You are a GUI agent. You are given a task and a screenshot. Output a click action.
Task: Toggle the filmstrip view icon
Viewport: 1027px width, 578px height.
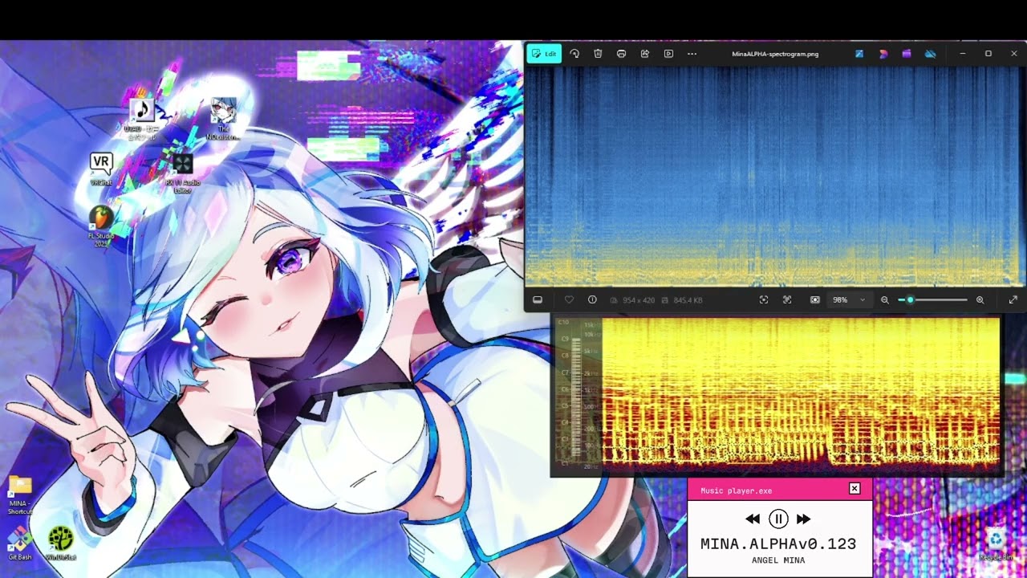[x=538, y=299]
